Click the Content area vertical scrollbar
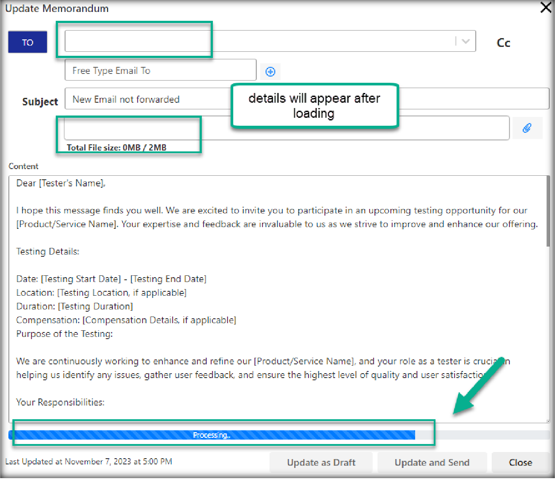Image resolution: width=555 pixels, height=479 pixels. pos(548,212)
